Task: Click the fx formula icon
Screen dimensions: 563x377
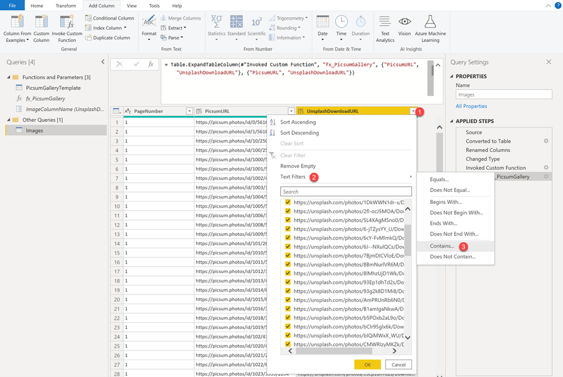Action: tap(151, 64)
